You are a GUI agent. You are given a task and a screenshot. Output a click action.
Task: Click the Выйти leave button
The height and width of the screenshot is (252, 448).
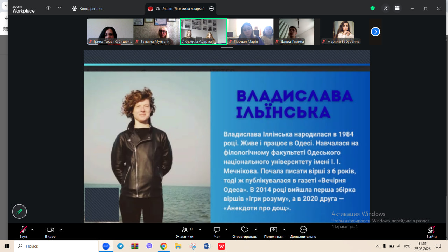click(x=432, y=232)
